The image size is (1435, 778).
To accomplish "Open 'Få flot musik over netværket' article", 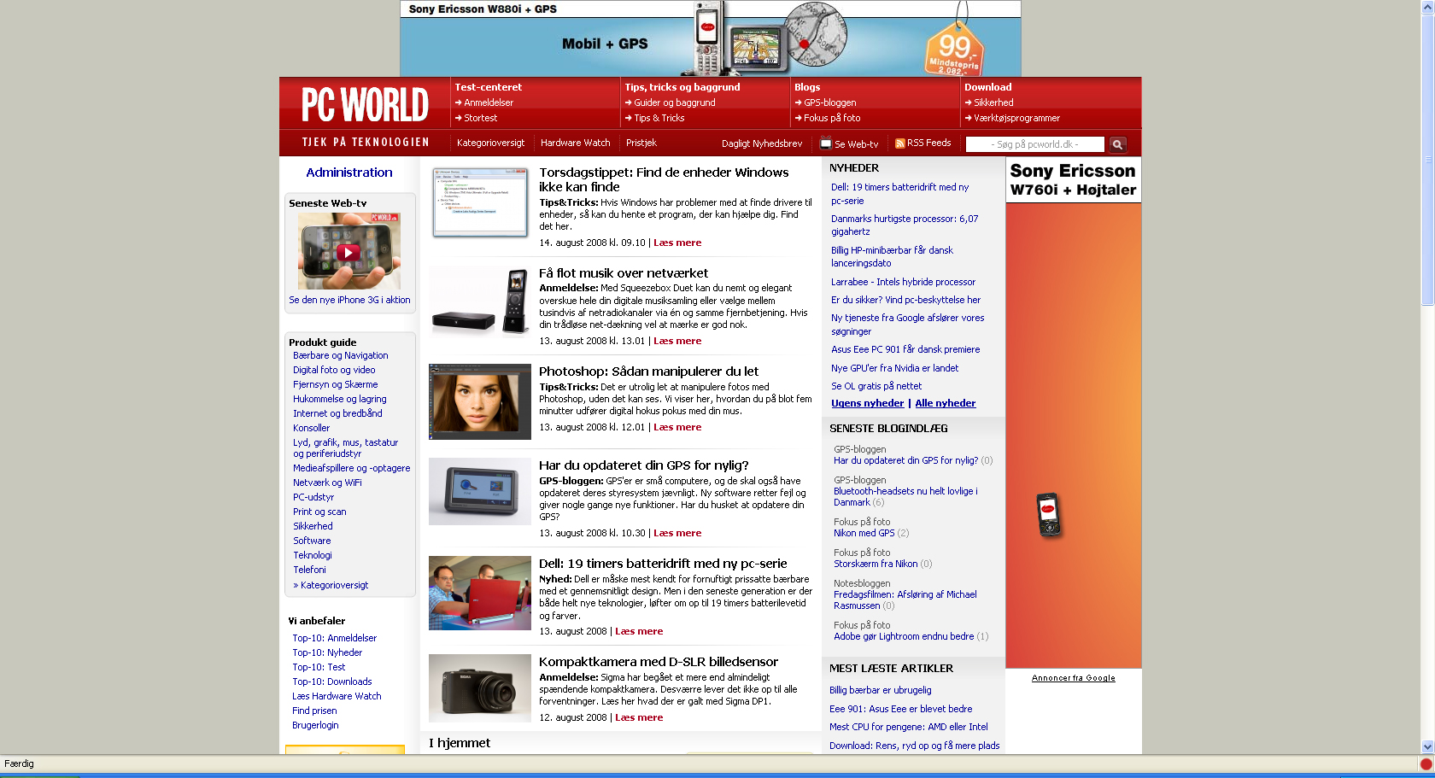I will pos(624,273).
